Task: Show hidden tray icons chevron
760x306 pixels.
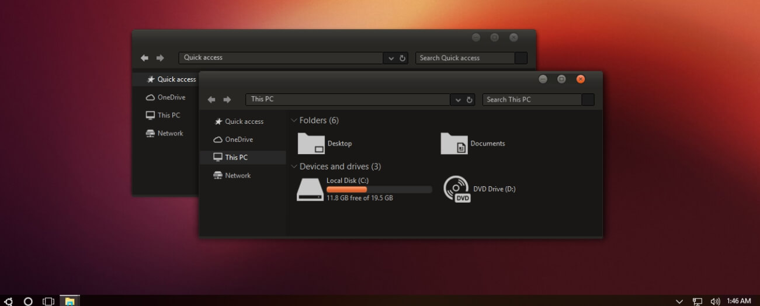Action: 679,301
